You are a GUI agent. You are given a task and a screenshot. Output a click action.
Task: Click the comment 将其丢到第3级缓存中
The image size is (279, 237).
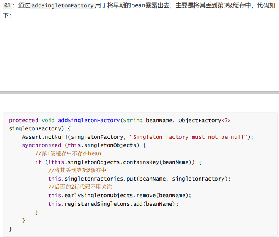coord(77,170)
